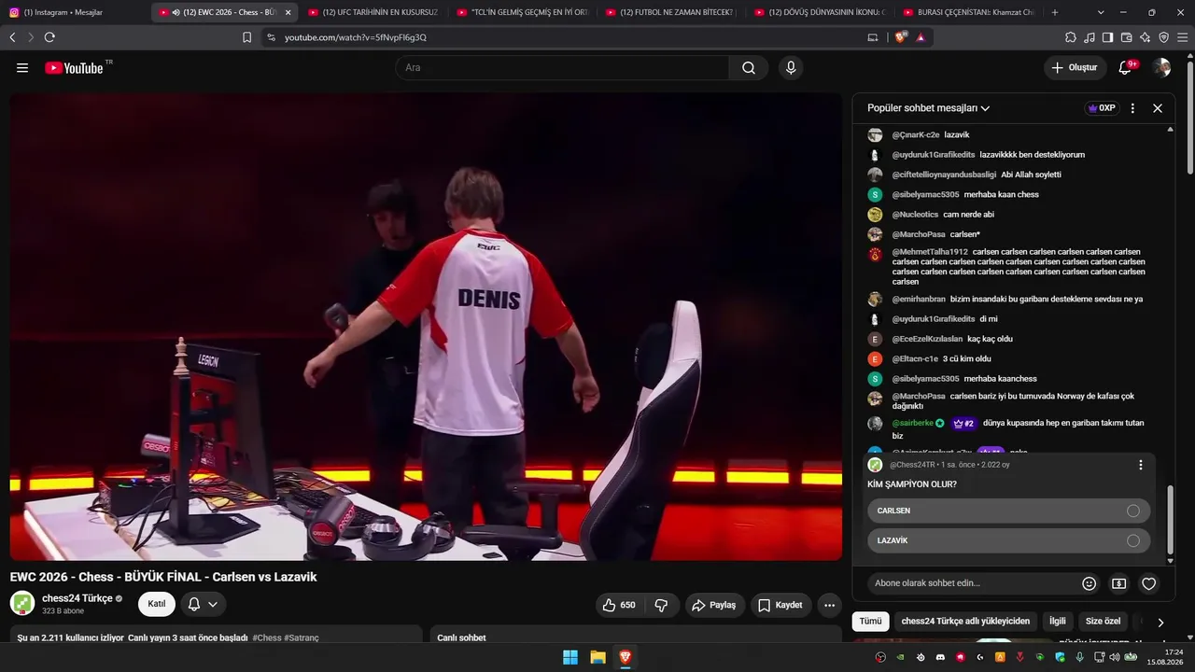The width and height of the screenshot is (1195, 672).
Task: Open poll options three-dot menu
Action: [x=1140, y=465]
